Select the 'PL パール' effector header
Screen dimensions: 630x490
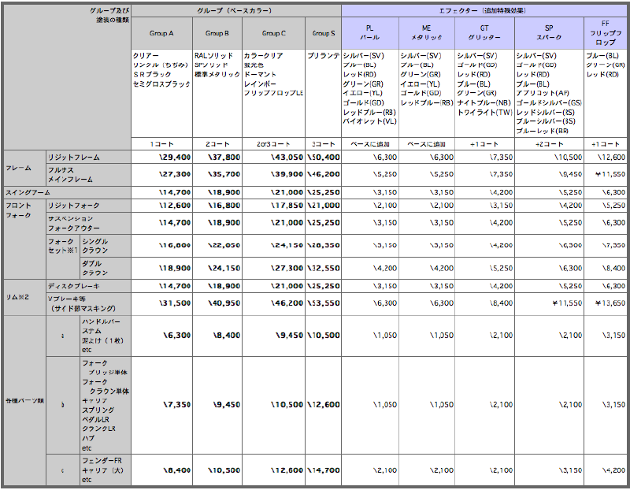(x=370, y=32)
